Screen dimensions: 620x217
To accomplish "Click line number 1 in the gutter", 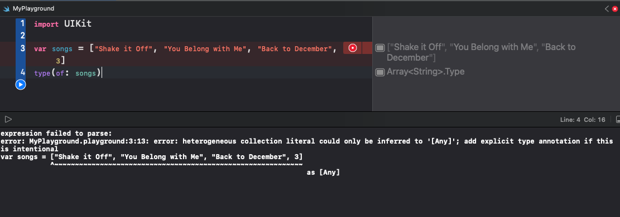I will [22, 23].
